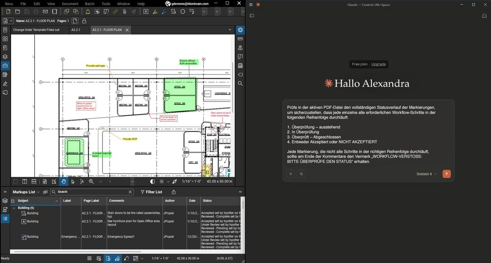Switch to Change Order Template tab
Image resolution: width=491 pixels, height=263 pixels.
click(36, 30)
